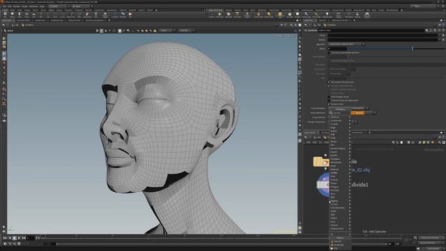Switch to the Animation Editor tab
Image resolution: width=446 pixels, height=251 pixels.
[x=23, y=20]
